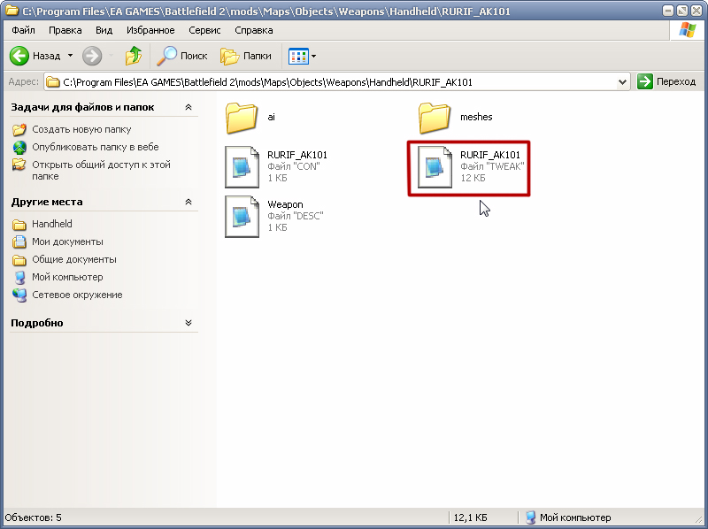Expand the Подробно details section
Viewport: 708px width, 529px height.
pos(189,323)
